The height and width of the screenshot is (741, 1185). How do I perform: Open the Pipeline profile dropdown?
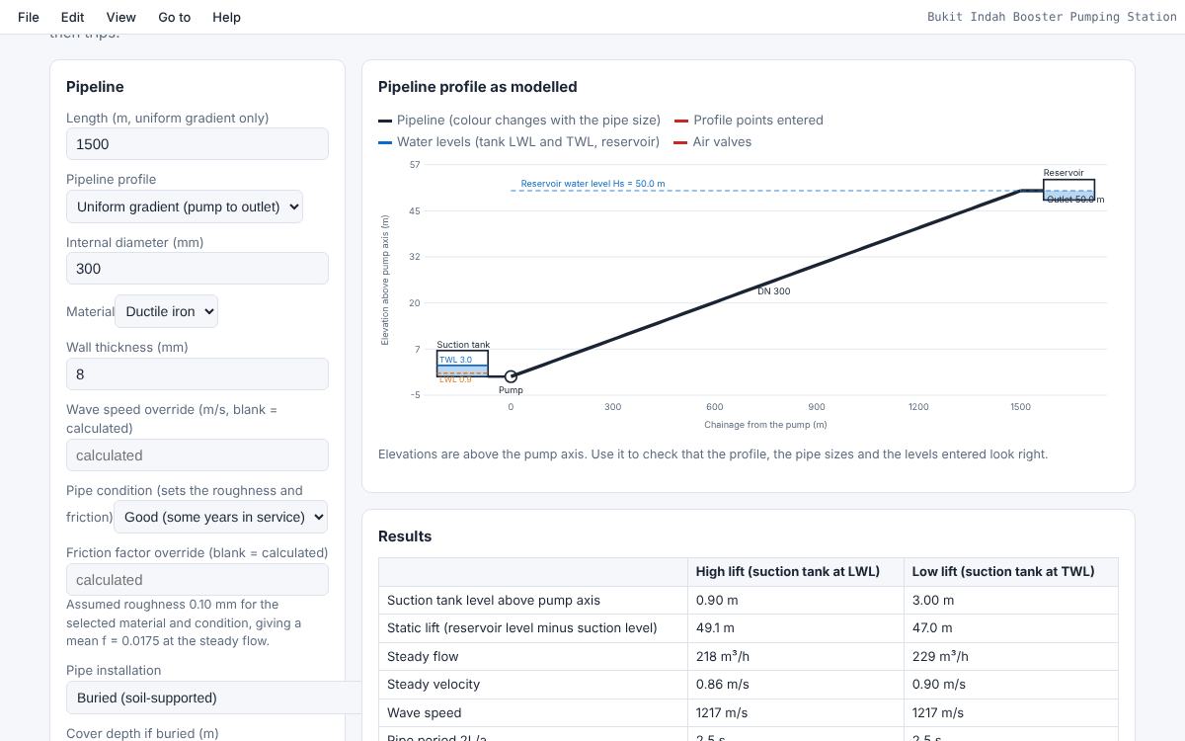(x=185, y=206)
